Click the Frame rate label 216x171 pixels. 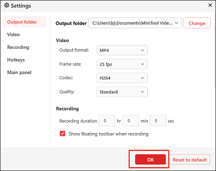[x=70, y=64]
